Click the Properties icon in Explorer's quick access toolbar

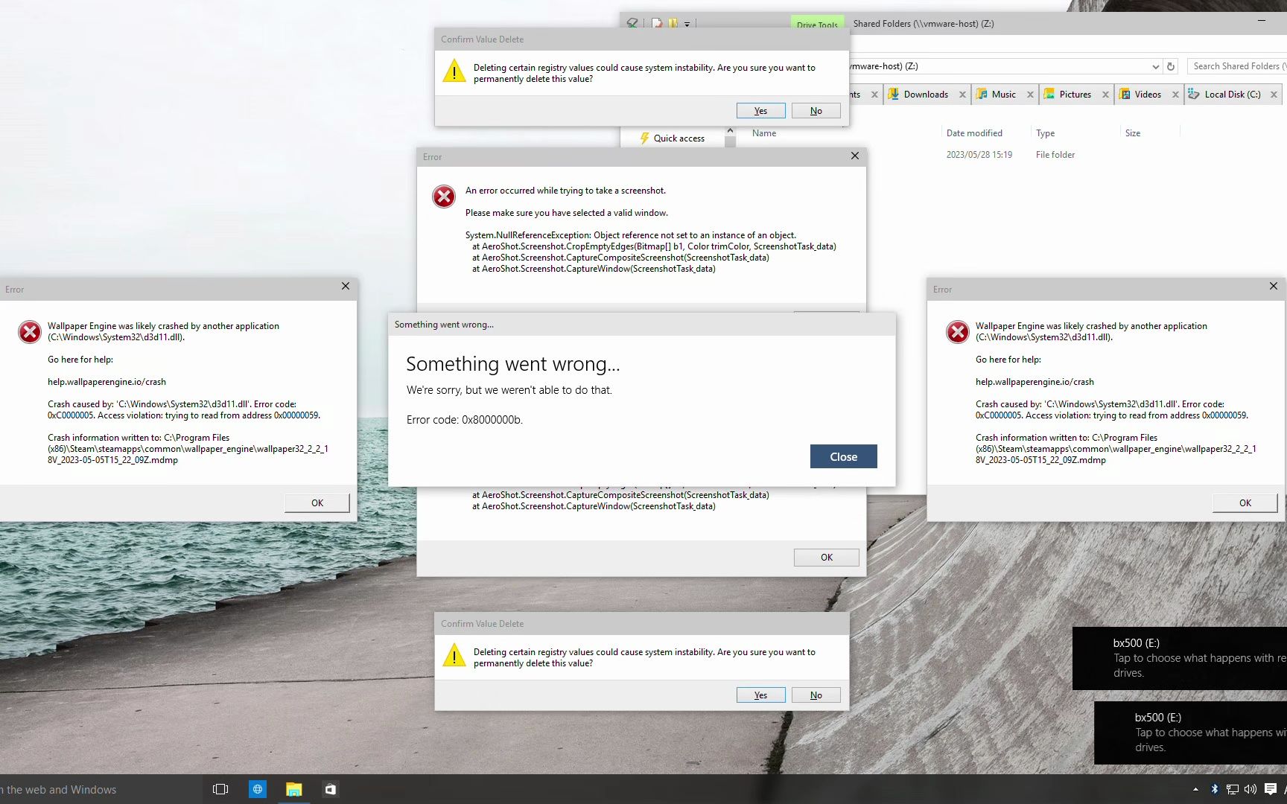point(656,23)
